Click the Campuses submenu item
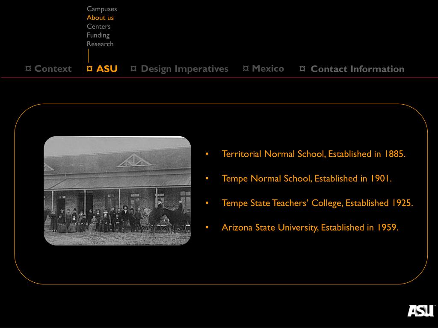Image resolution: width=438 pixels, height=328 pixels. tap(102, 9)
